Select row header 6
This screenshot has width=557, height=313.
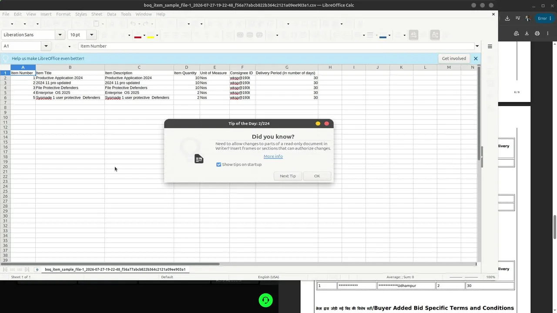(x=5, y=98)
